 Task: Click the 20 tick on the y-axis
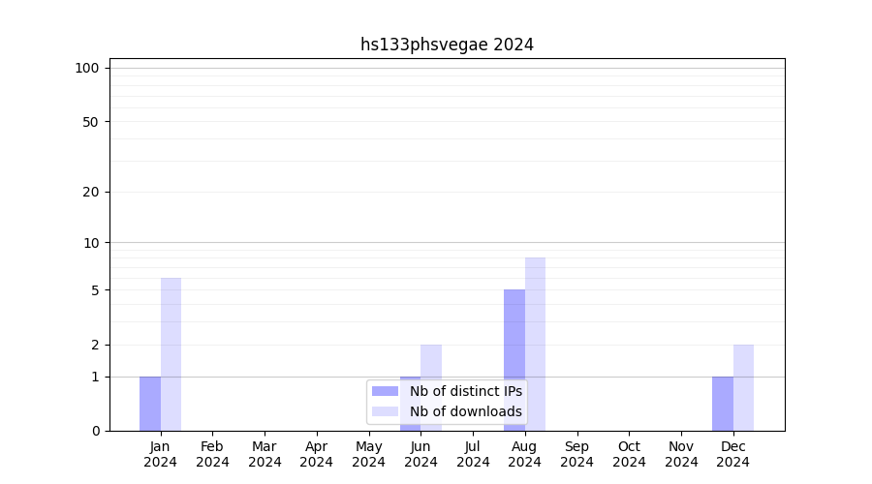[x=91, y=192]
